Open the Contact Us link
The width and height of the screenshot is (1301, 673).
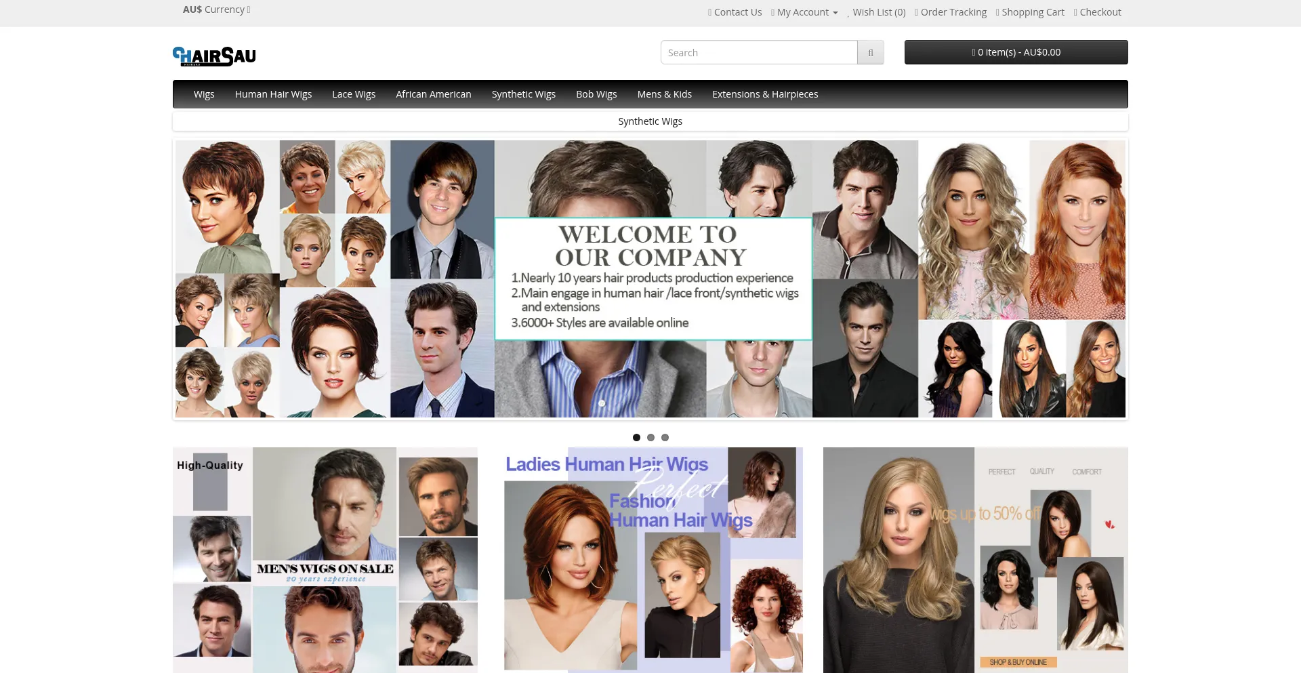(735, 12)
